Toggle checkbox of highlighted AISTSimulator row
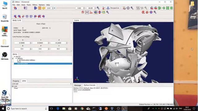Viewport: 198px width, 111px height. click(x=13, y=64)
